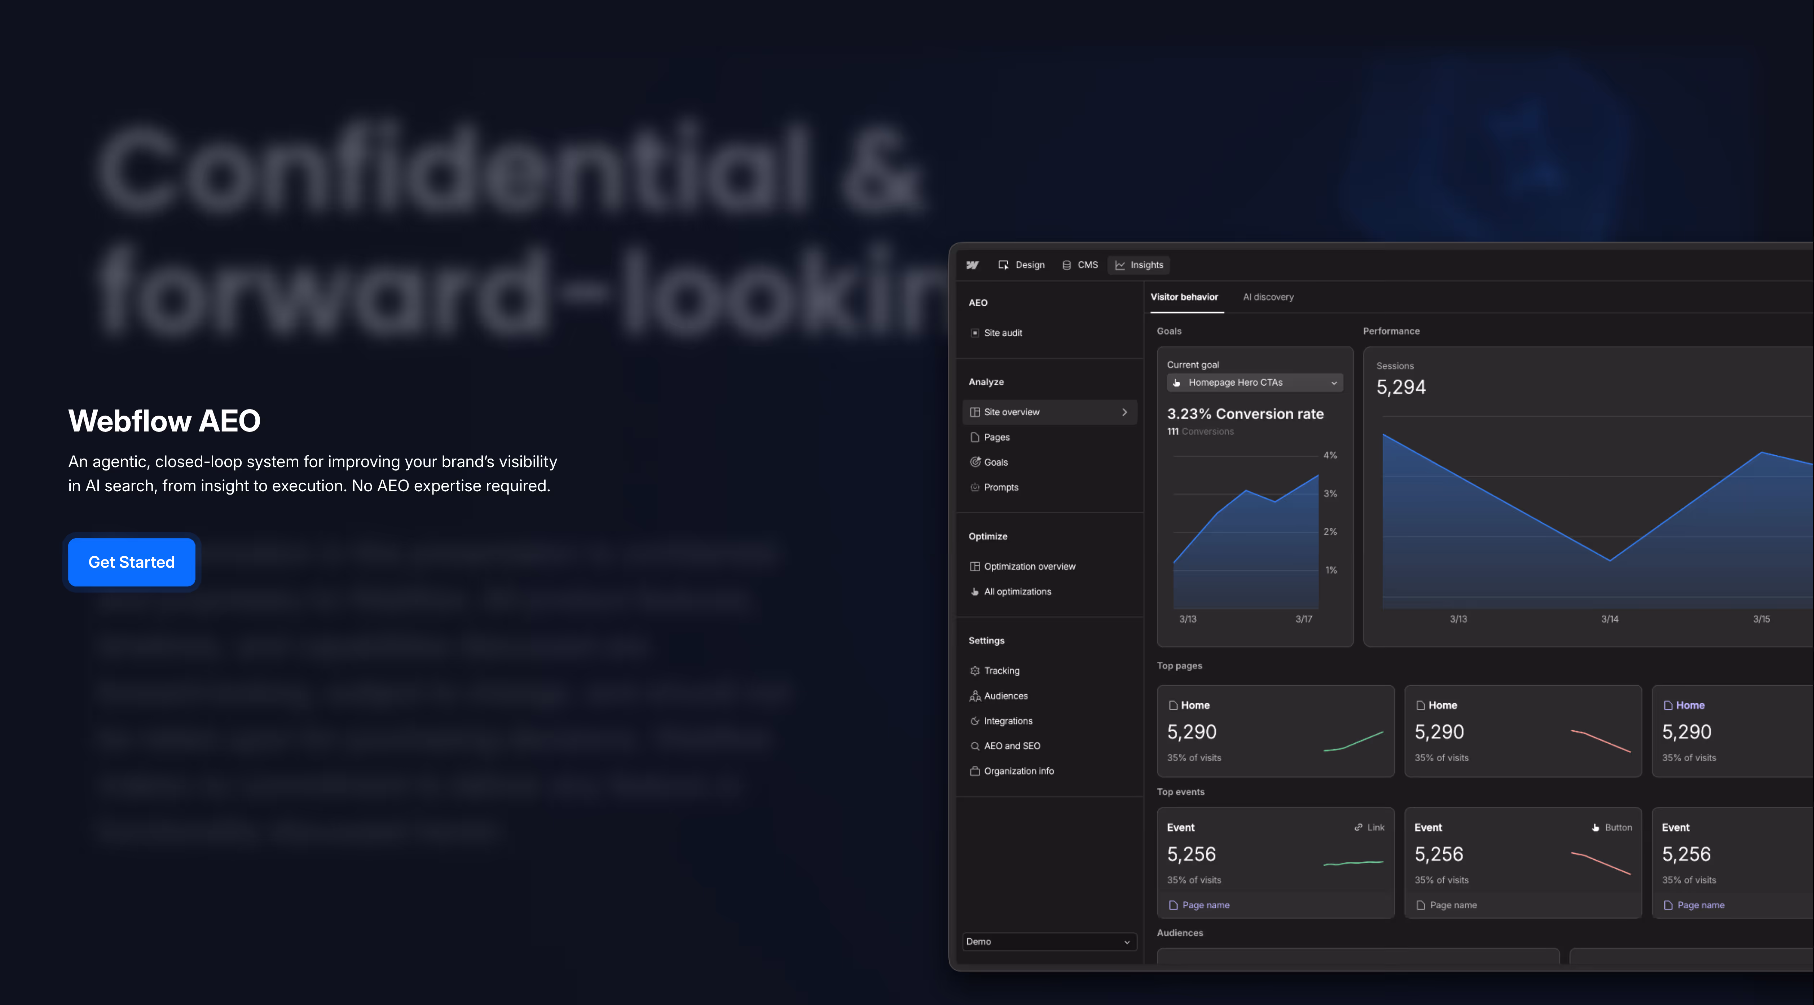Image resolution: width=1814 pixels, height=1005 pixels.
Task: Open Integrations settings
Action: point(1008,721)
